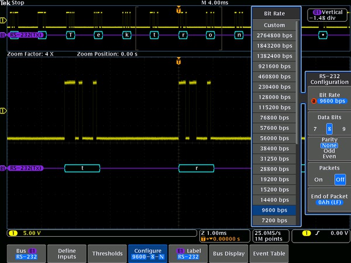
Task: Pick 19200 bps bit rate option
Action: click(274, 179)
